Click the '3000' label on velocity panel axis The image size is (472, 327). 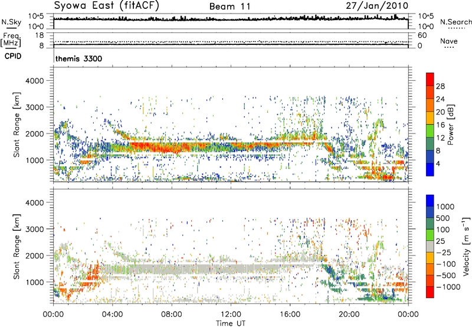tap(35, 229)
